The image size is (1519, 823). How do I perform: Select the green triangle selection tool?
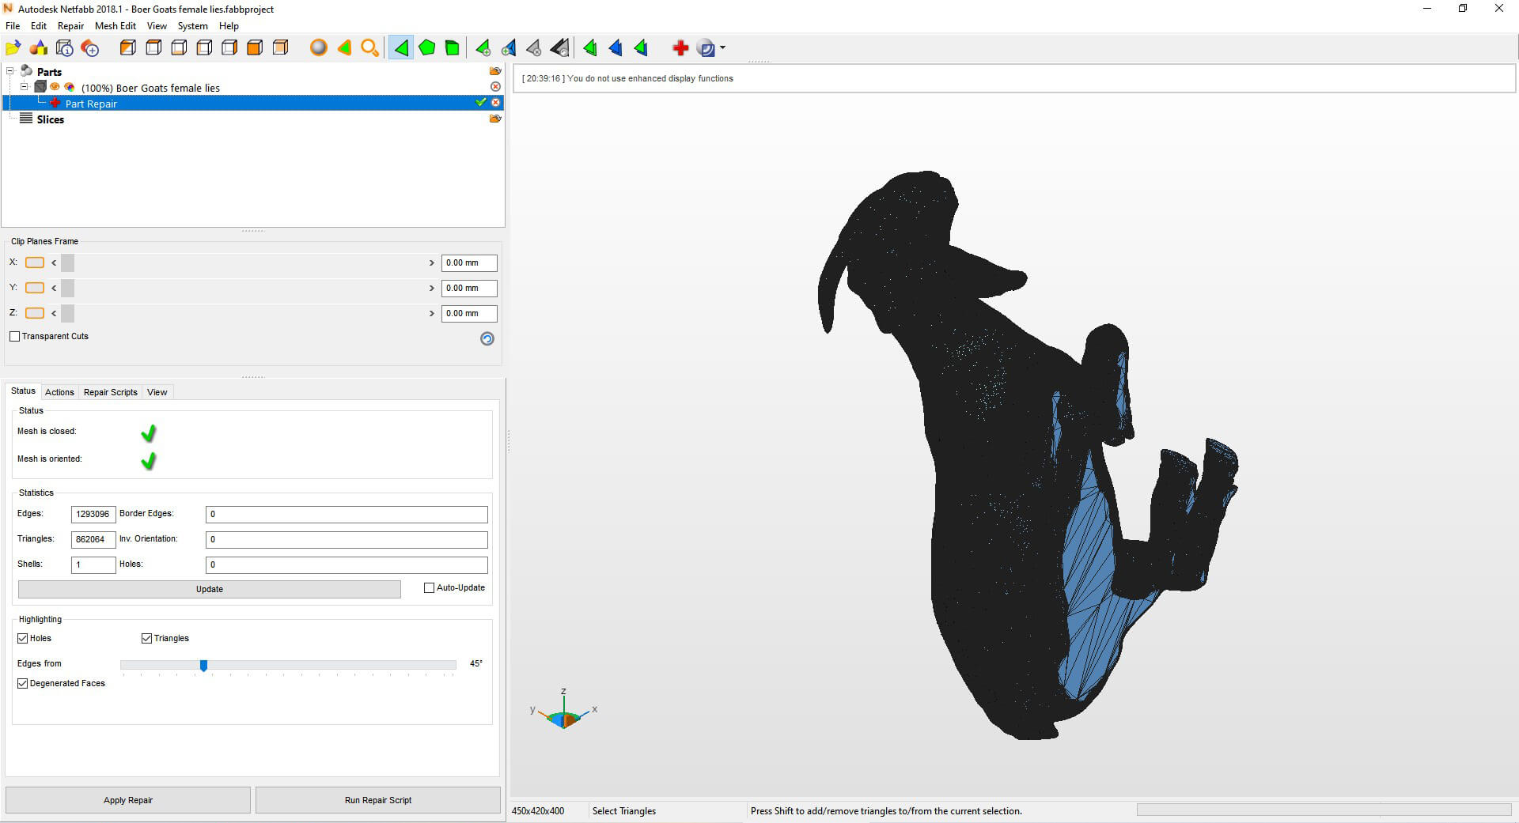(401, 48)
